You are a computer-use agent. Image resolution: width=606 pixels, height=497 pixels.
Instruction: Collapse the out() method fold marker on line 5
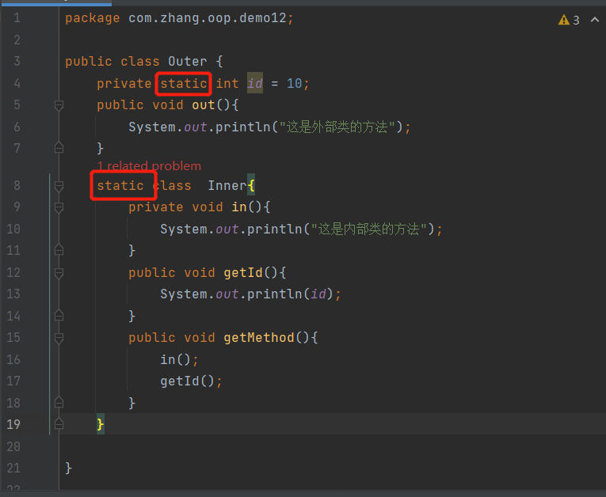point(59,105)
